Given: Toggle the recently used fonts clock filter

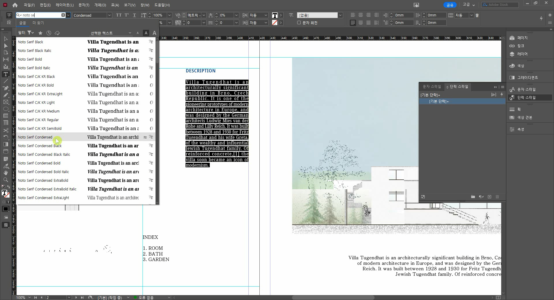Looking at the screenshot, I should pos(49,33).
